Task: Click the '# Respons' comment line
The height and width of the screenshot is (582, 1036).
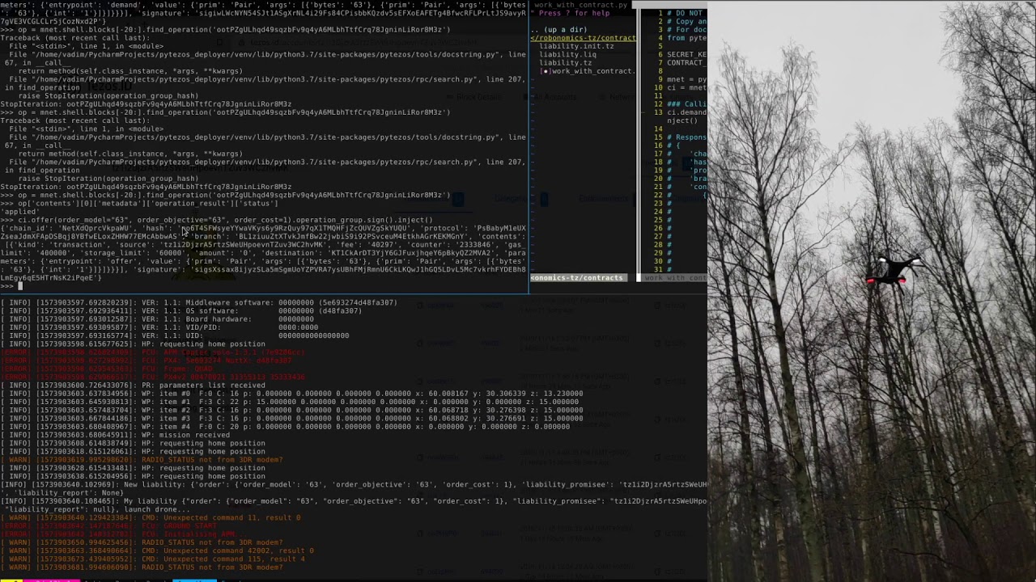Action: 686,137
